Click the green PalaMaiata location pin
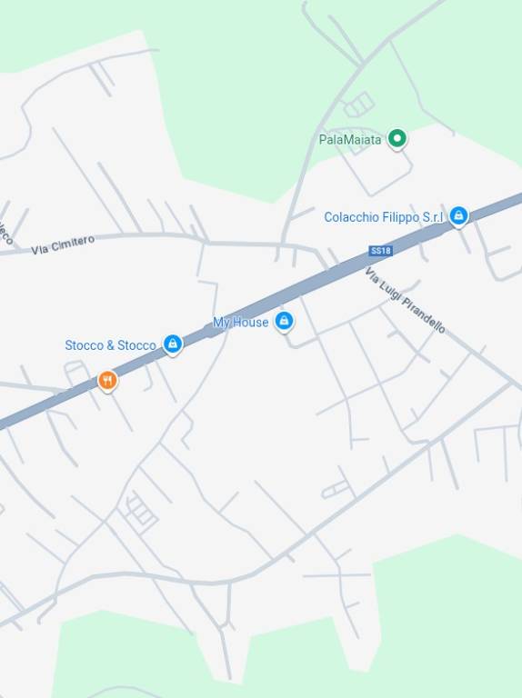The width and height of the screenshot is (522, 698). 397,138
